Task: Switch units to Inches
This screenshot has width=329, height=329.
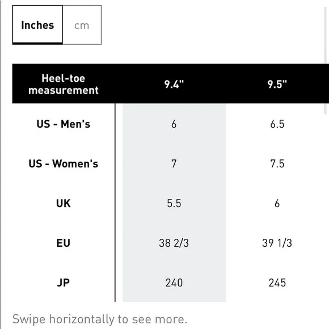Action: [37, 25]
